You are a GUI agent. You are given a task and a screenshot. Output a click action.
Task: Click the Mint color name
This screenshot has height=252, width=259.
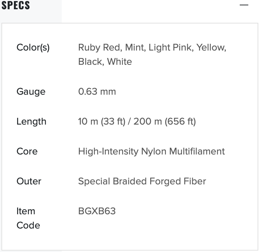(x=135, y=47)
